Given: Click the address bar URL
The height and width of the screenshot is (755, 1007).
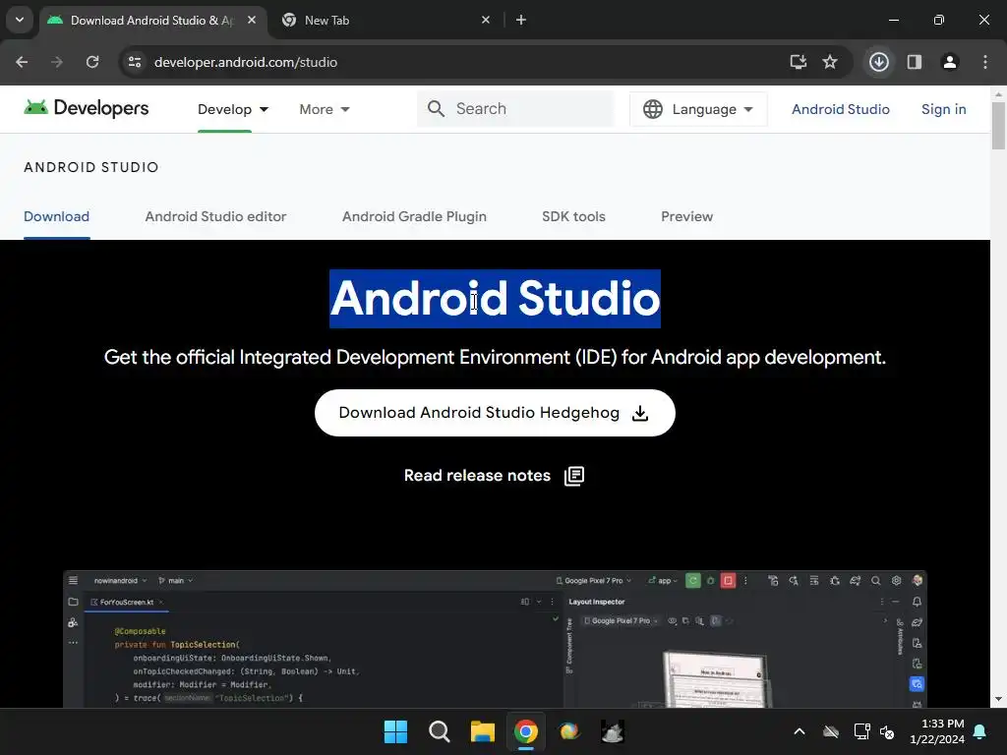Looking at the screenshot, I should (x=245, y=62).
